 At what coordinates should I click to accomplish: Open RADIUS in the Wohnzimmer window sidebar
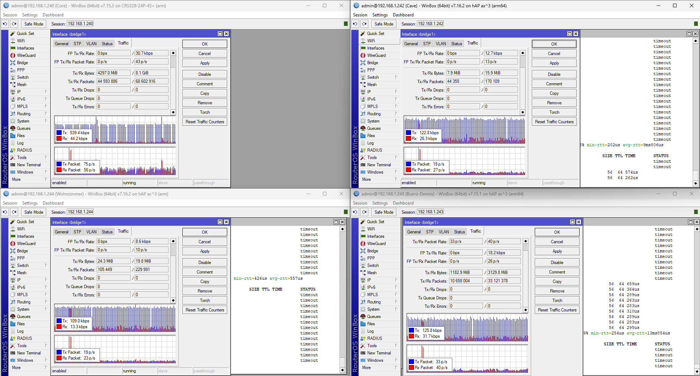(24, 338)
